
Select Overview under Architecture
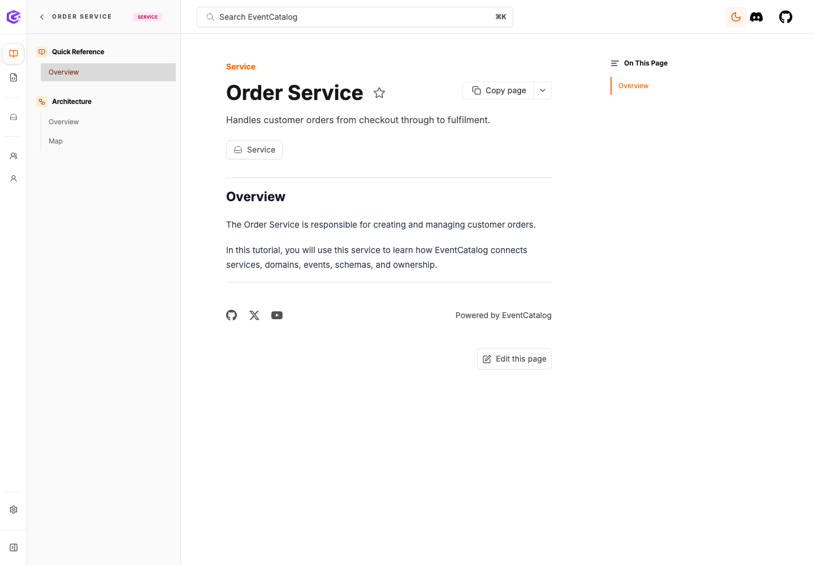point(64,122)
